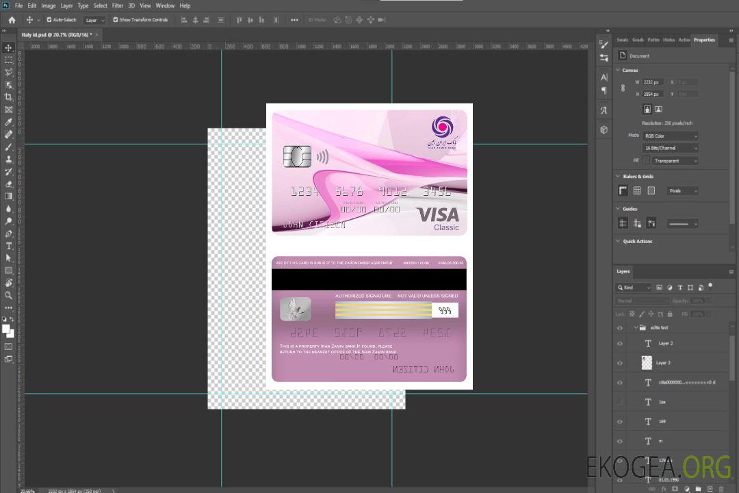Click the canvas width field
Screen dimensions: 739x493
click(653, 82)
